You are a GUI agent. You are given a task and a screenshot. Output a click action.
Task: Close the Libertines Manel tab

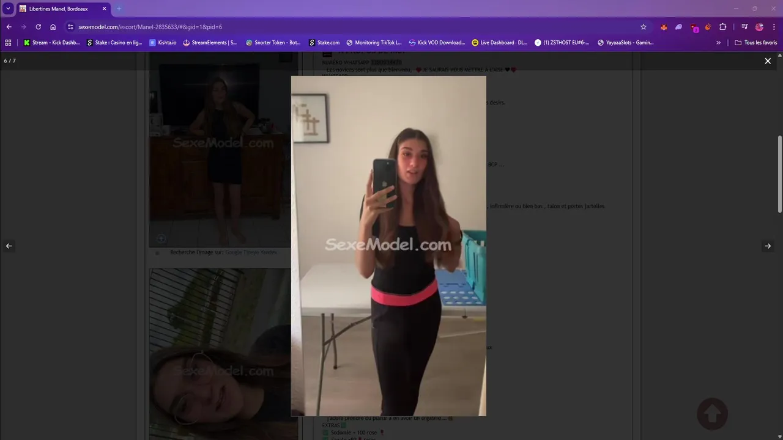click(104, 9)
